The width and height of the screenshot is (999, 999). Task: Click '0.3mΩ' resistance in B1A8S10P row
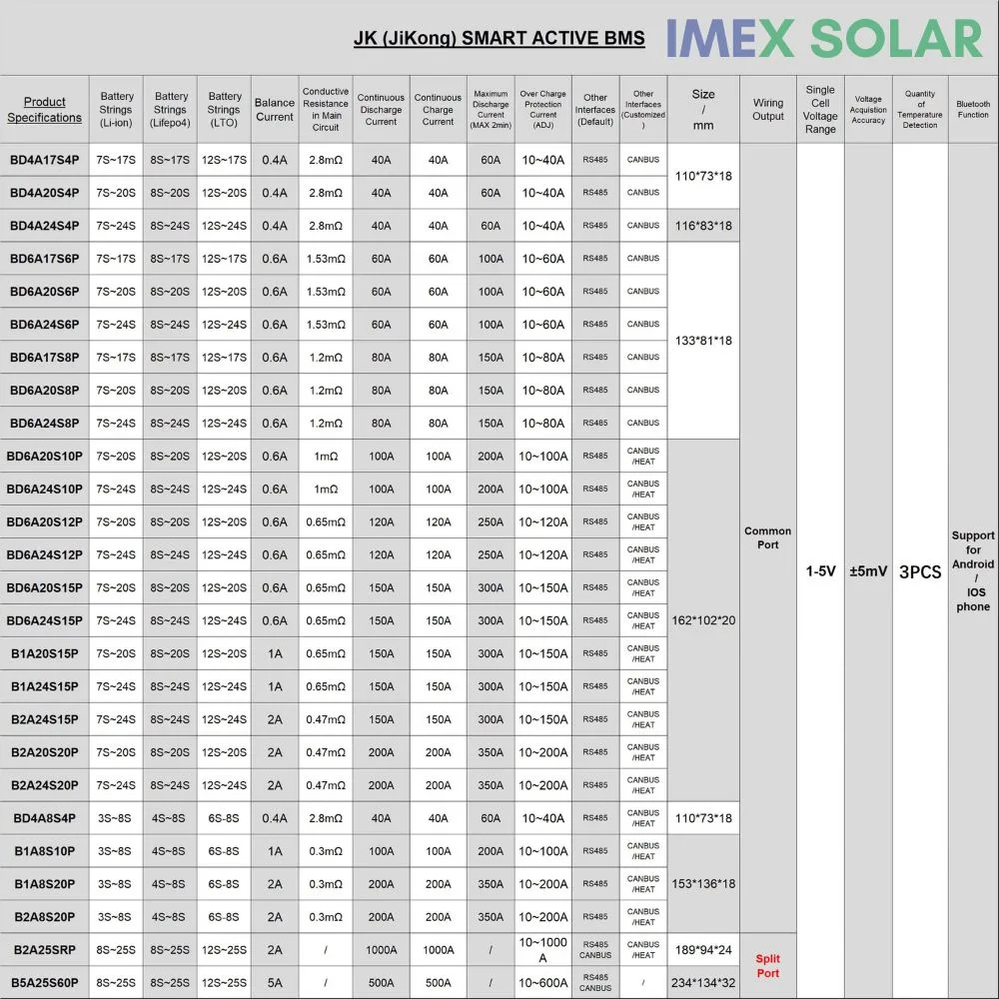(326, 851)
